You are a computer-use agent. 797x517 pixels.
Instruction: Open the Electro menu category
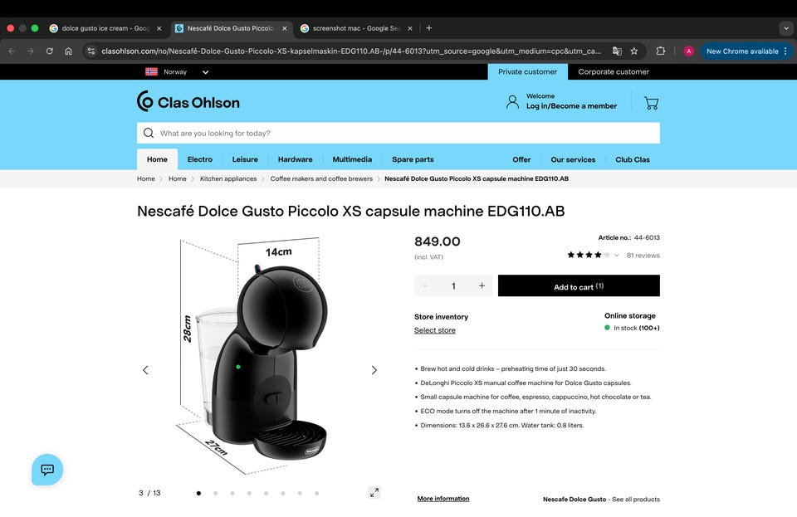click(x=200, y=159)
